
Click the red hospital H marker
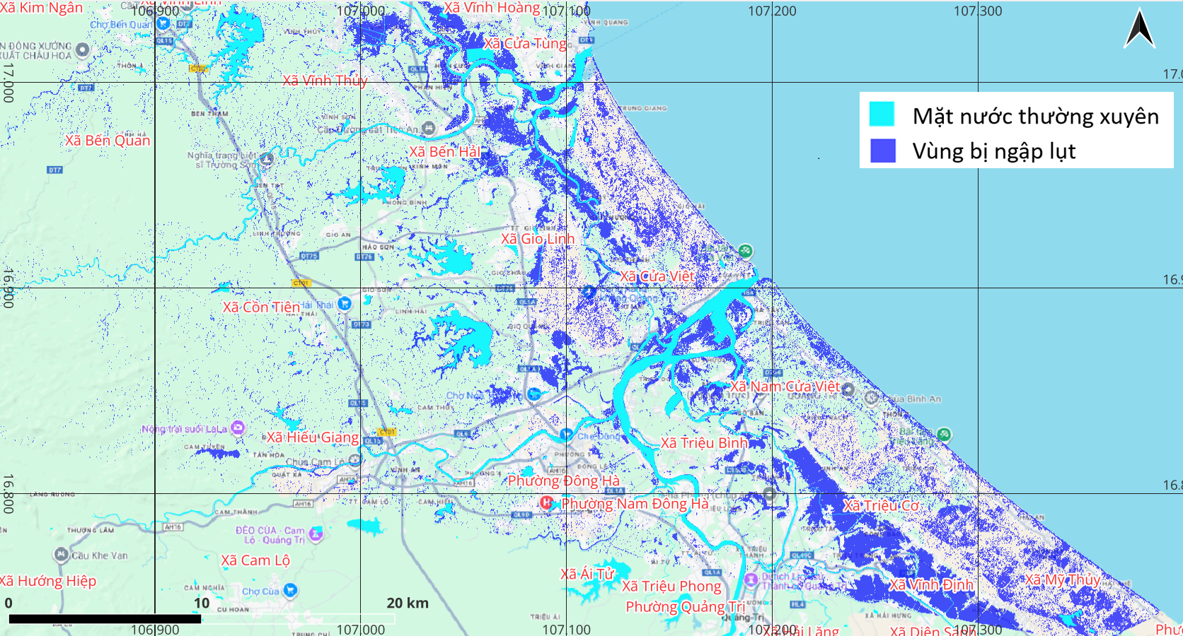[x=546, y=502]
